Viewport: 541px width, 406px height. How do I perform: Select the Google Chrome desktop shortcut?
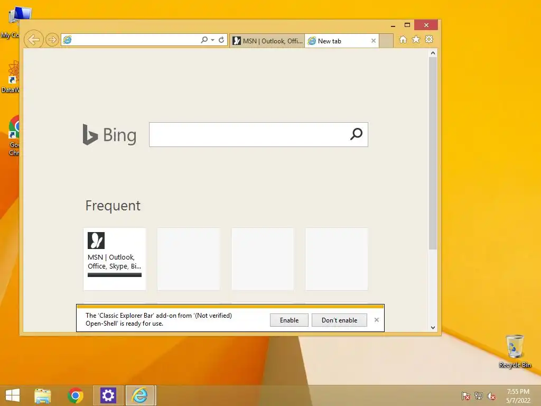[x=13, y=136]
